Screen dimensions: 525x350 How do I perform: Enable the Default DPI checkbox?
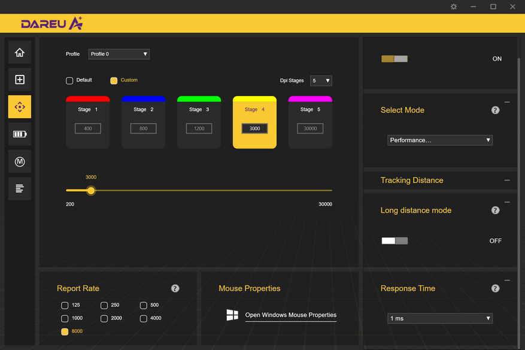point(69,80)
